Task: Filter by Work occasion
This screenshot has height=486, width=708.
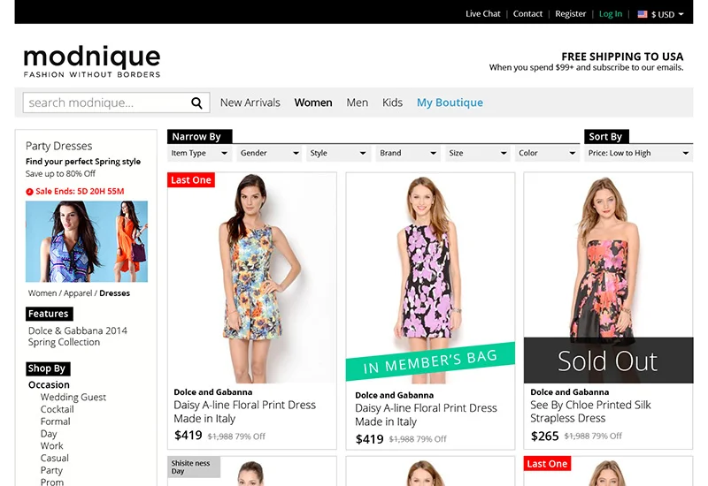Action: pyautogui.click(x=52, y=446)
